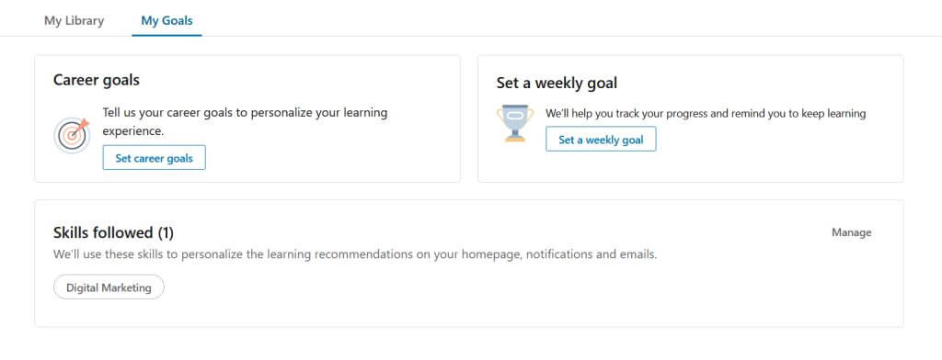Click the 'We'll use these skills' description text

(x=355, y=253)
